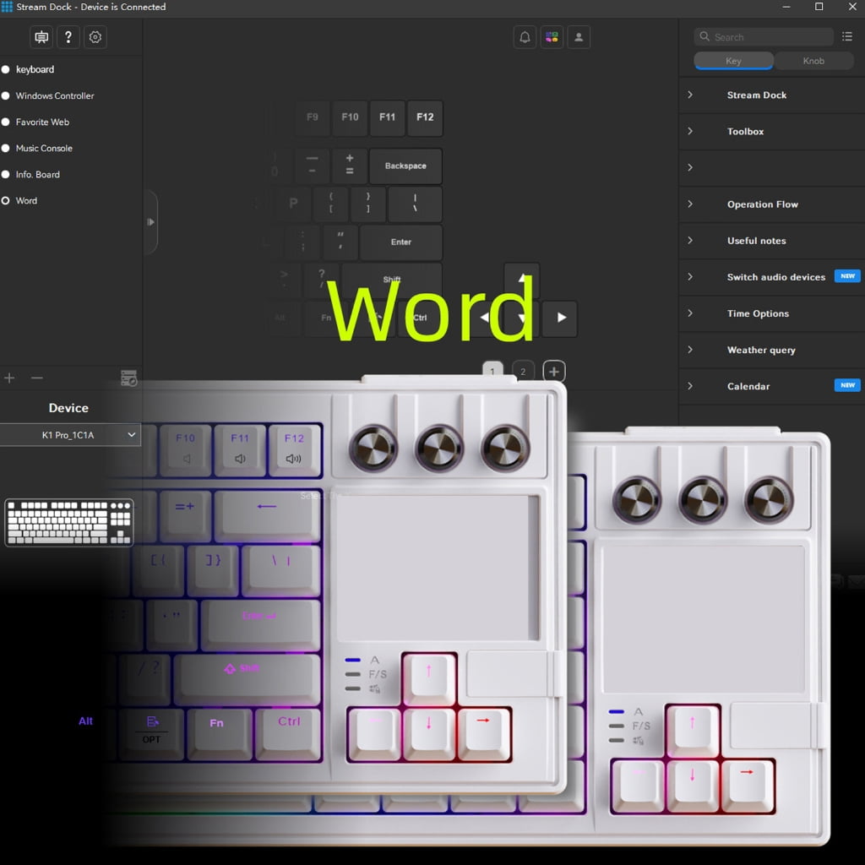865x865 pixels.
Task: Switch to the Knob tab
Action: click(813, 61)
